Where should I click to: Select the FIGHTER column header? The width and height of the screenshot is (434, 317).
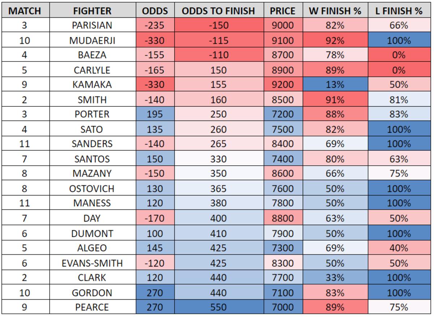click(92, 11)
